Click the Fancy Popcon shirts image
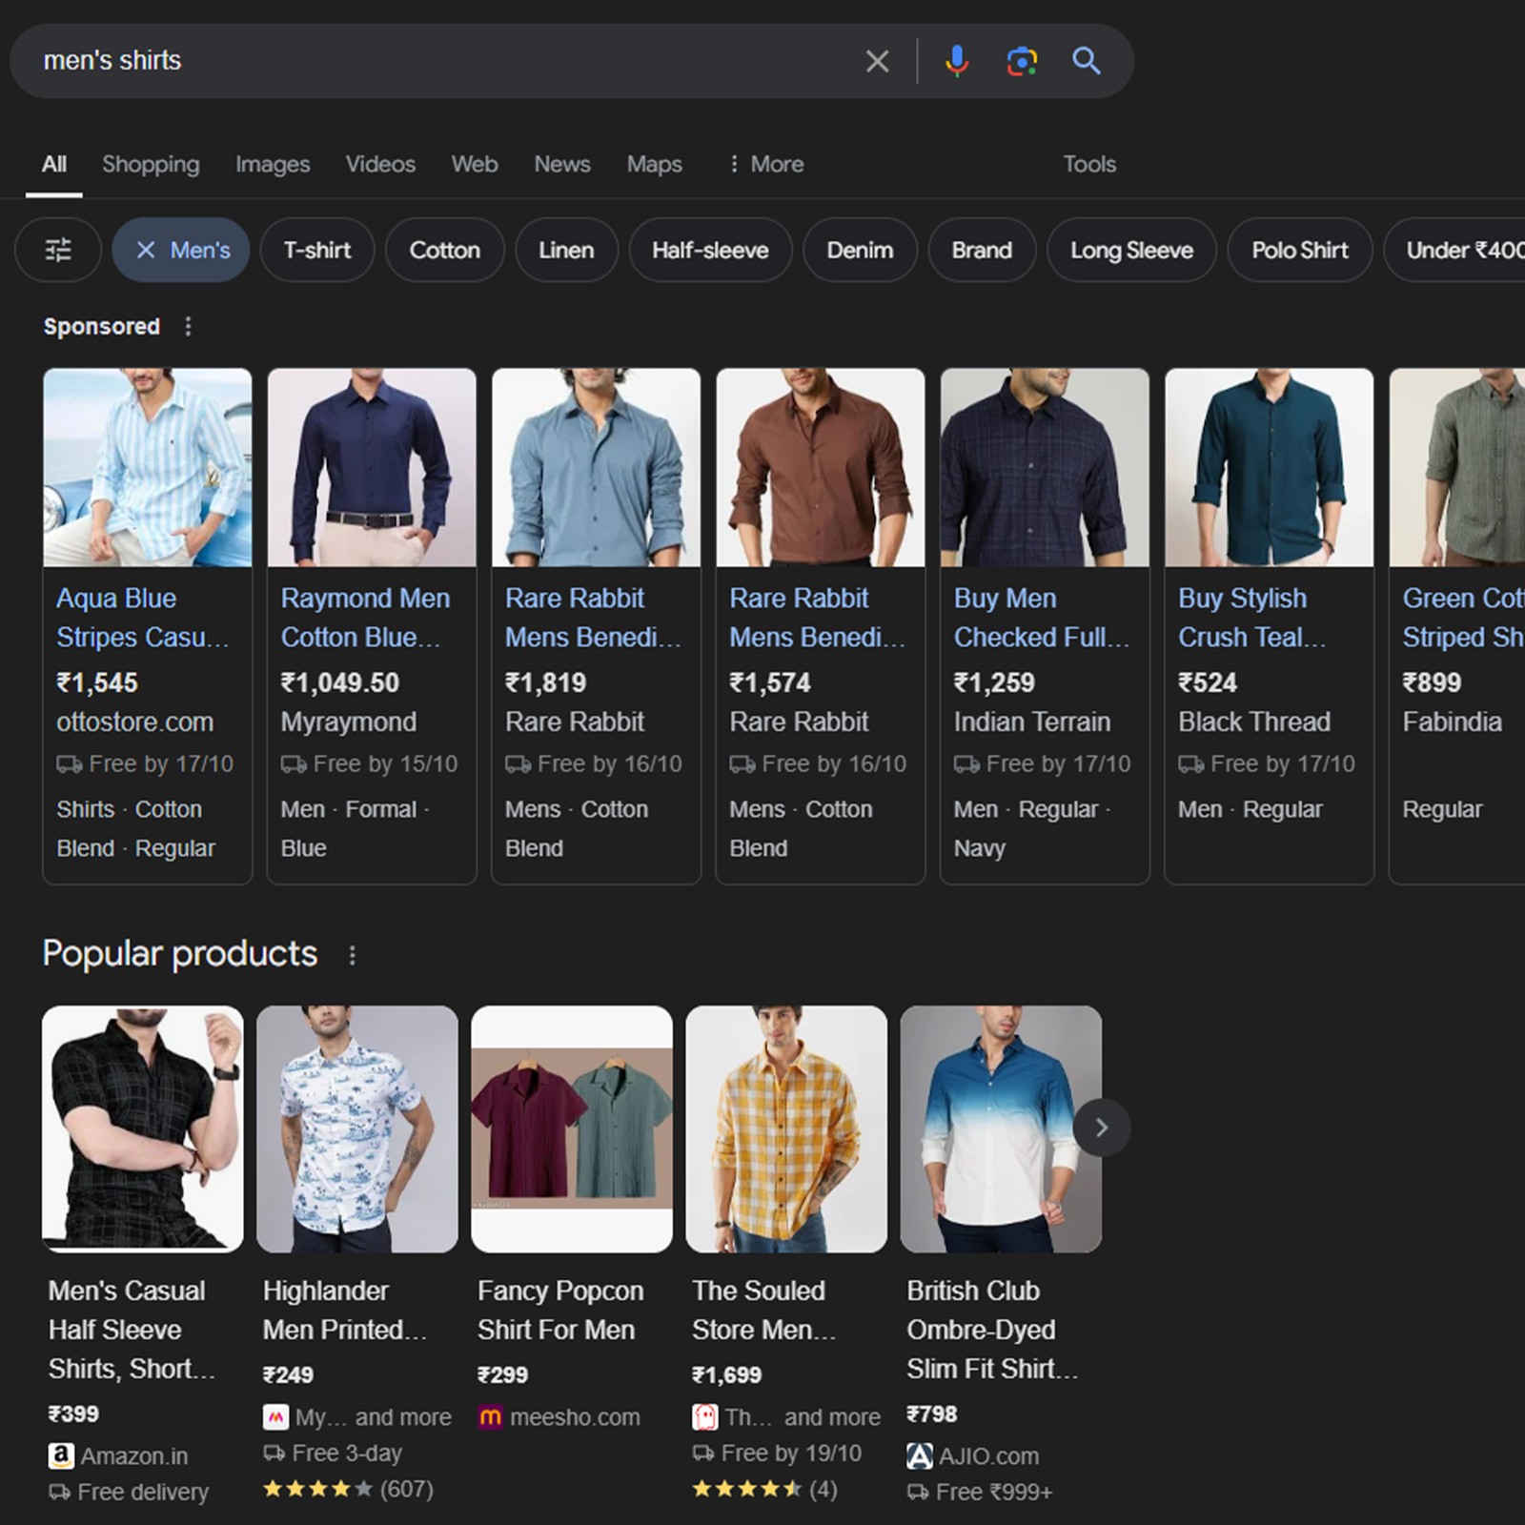The width and height of the screenshot is (1525, 1525). point(572,1129)
